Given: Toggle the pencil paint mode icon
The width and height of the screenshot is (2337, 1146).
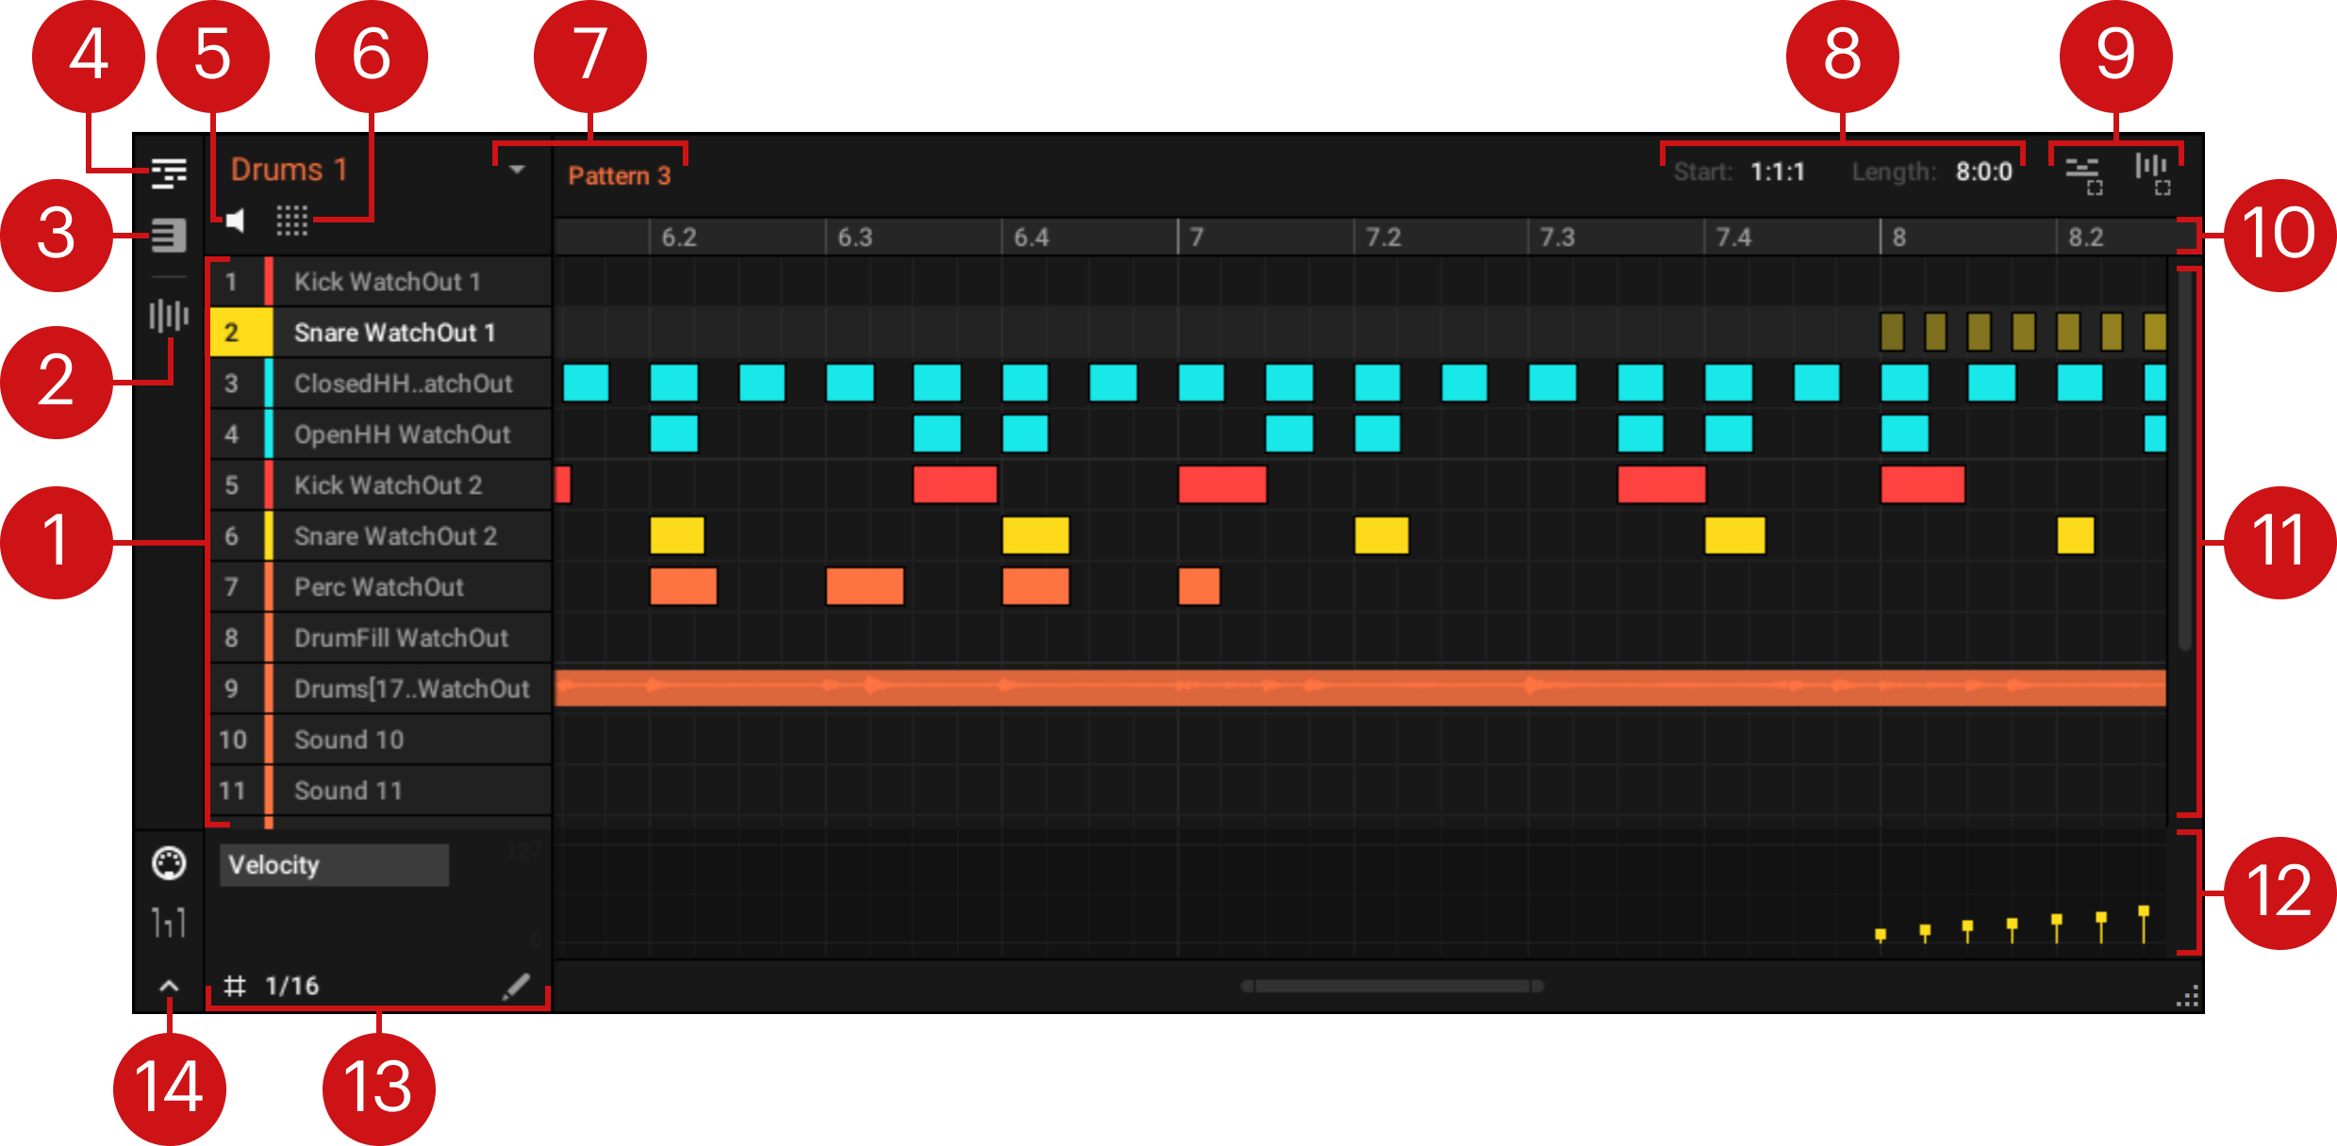Looking at the screenshot, I should 516,986.
